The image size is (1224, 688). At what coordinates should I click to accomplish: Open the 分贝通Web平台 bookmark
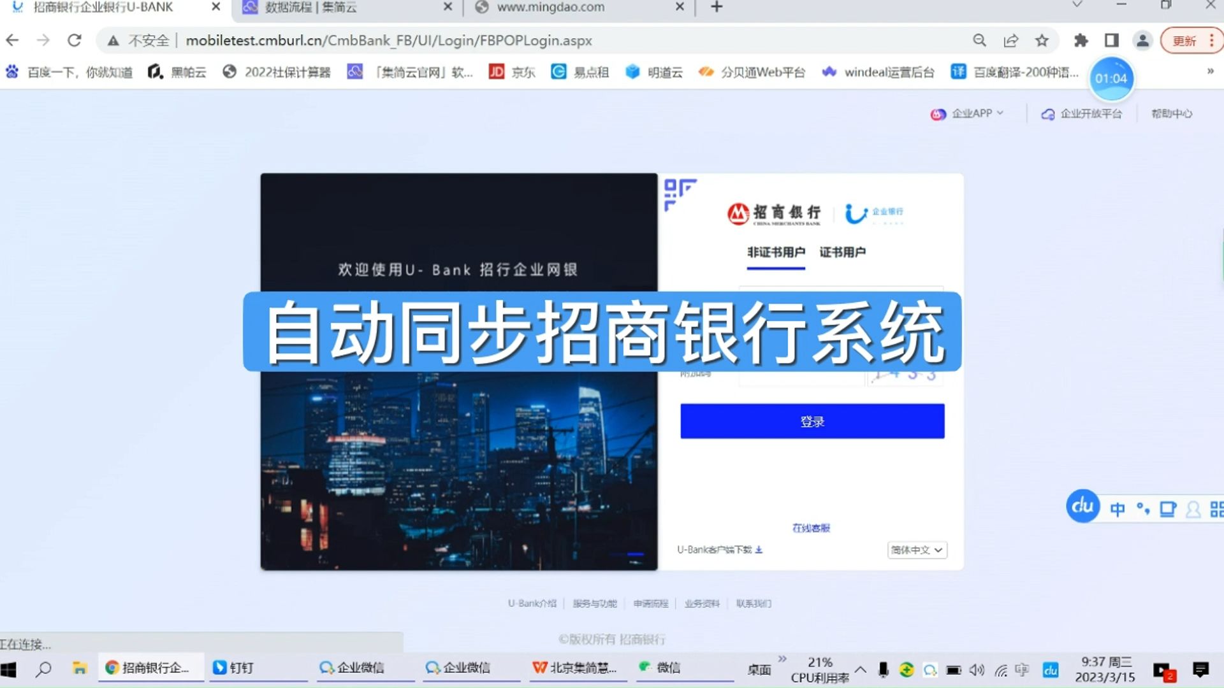coord(752,73)
